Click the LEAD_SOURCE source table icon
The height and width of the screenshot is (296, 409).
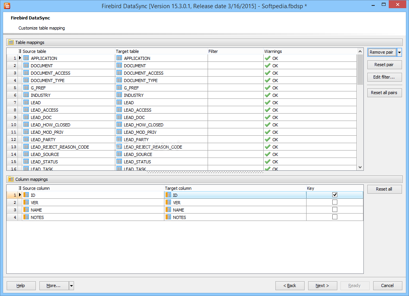tap(26, 154)
